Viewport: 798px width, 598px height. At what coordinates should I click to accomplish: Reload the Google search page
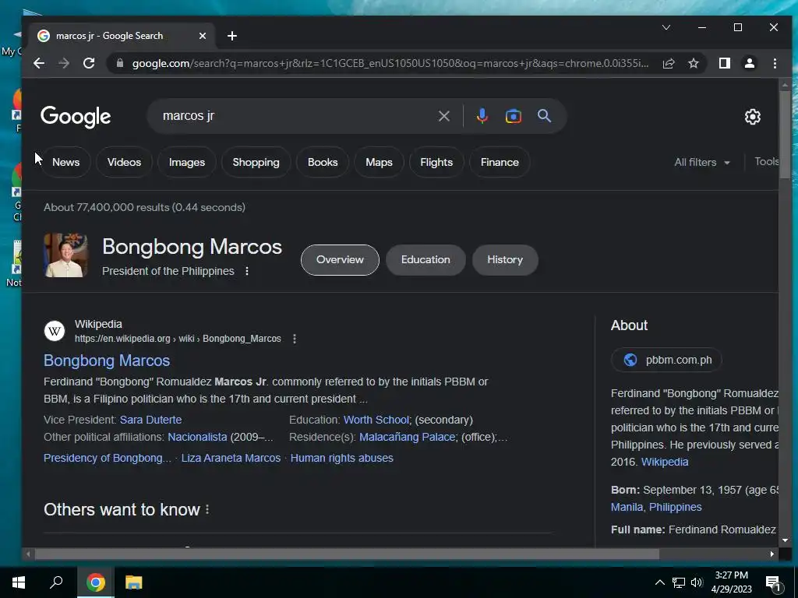[x=89, y=64]
